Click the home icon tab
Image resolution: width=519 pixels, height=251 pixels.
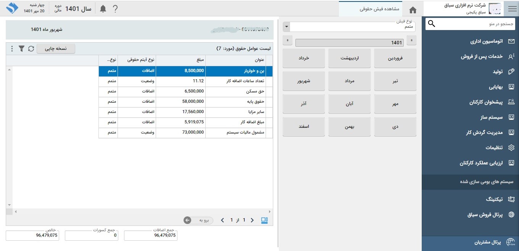click(413, 10)
